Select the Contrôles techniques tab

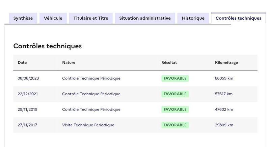(x=238, y=18)
